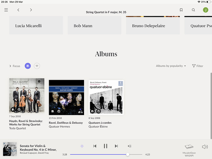Click the now playing Bach album art
This screenshot has height=159, width=212.
(x=10, y=149)
